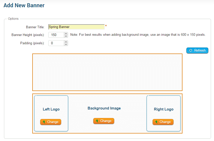Increase Padding with up arrow
This screenshot has width=214, height=141.
[66, 42]
